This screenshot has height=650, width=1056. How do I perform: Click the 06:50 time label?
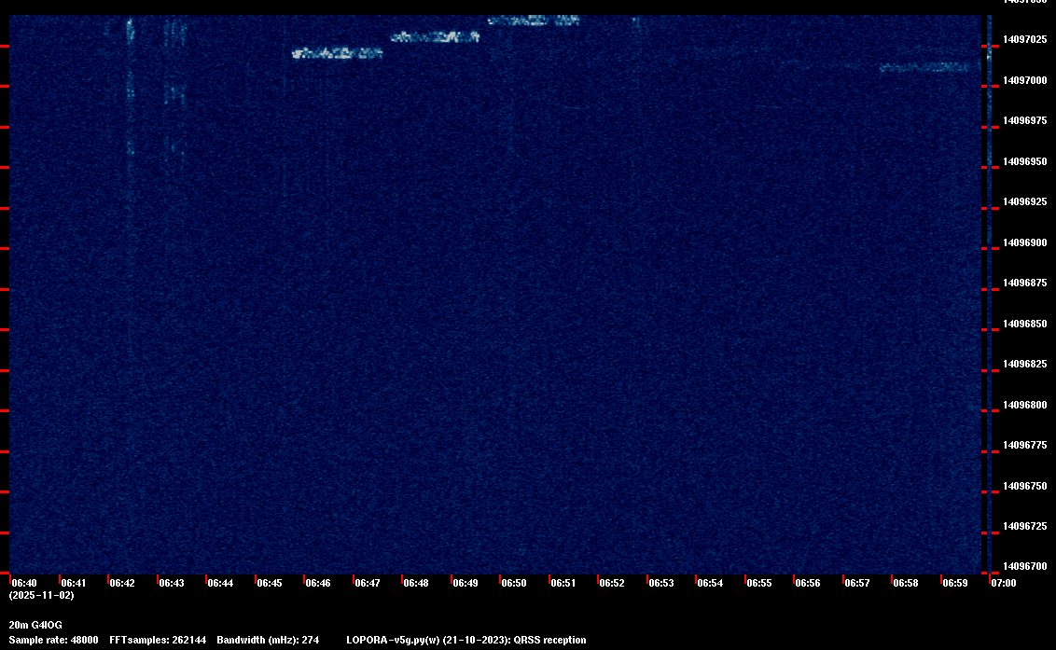(x=514, y=583)
